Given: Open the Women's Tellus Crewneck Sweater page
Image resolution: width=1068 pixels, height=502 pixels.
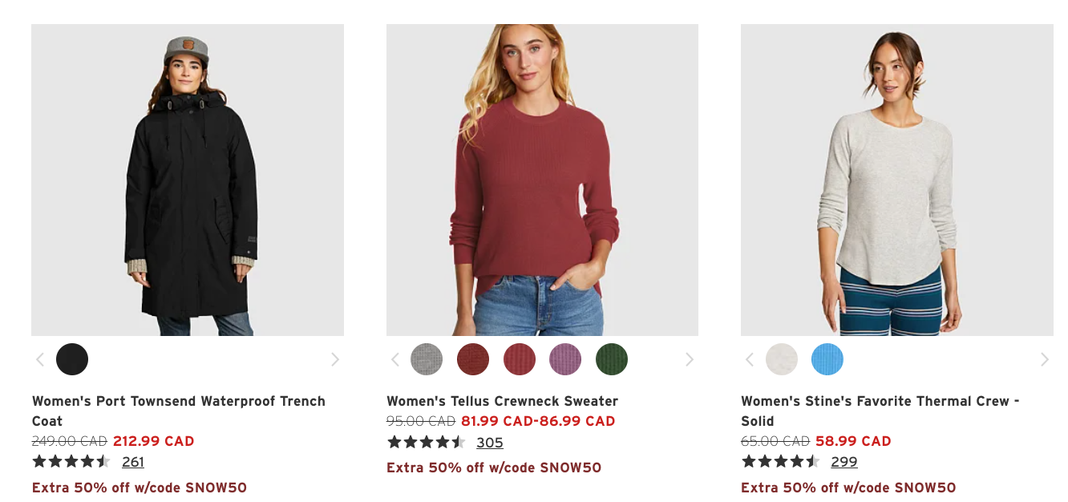Looking at the screenshot, I should point(502,401).
